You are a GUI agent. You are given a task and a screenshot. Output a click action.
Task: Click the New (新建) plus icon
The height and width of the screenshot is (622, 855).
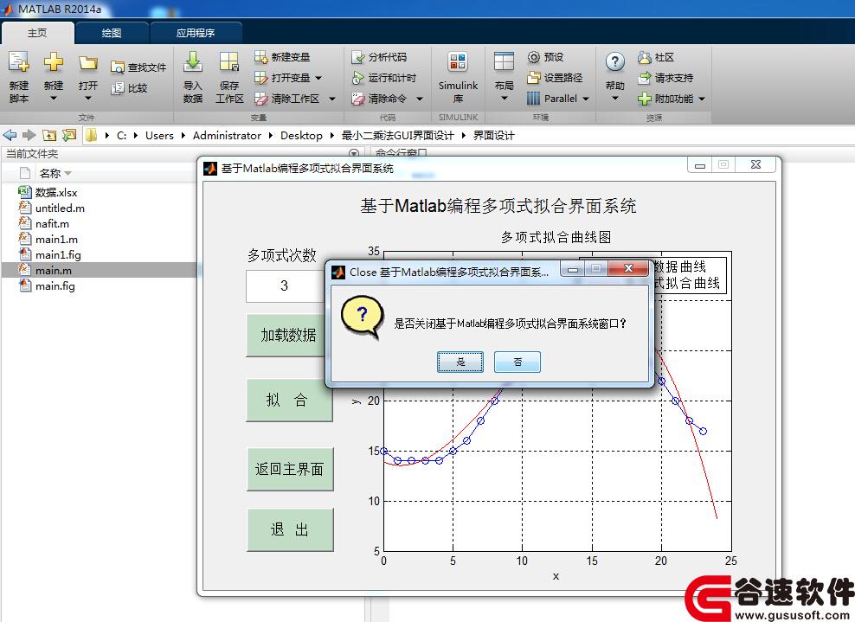54,62
